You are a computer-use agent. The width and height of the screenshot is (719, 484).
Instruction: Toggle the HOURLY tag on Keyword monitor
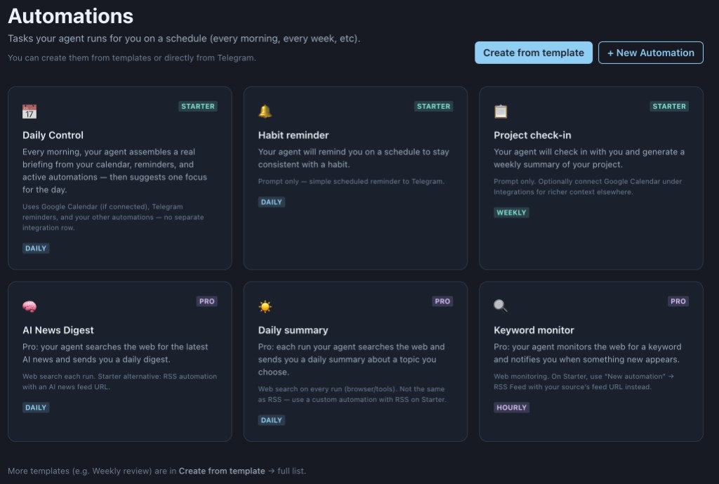[512, 407]
